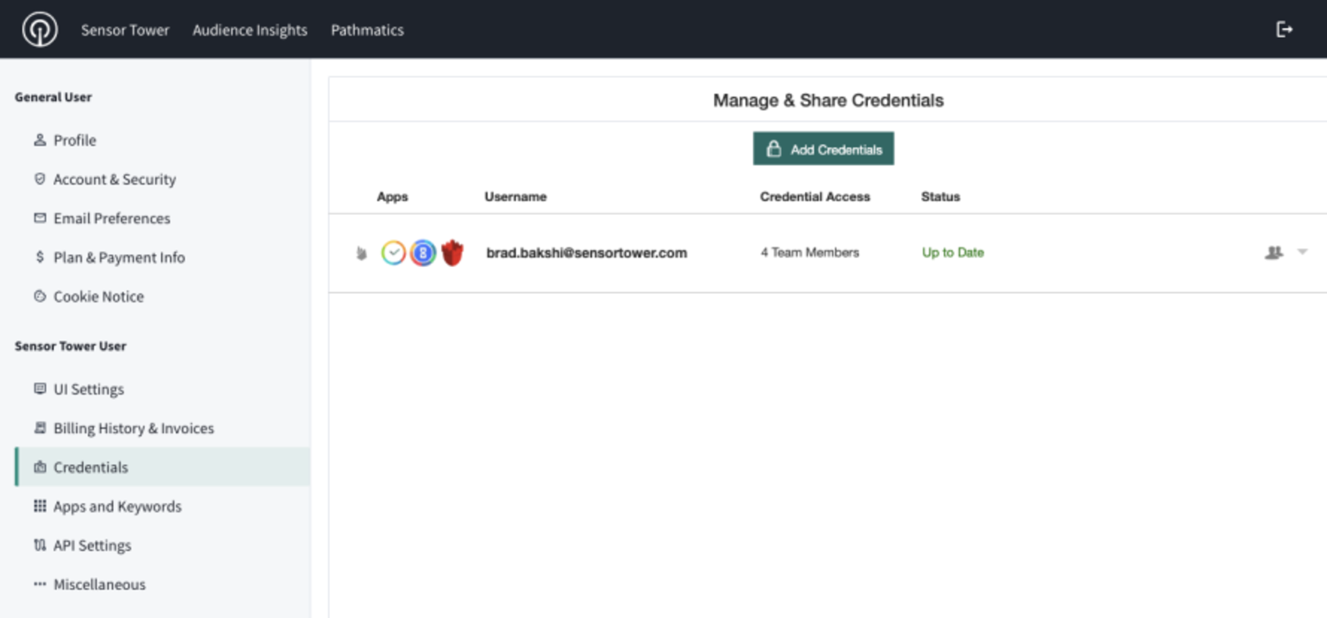The width and height of the screenshot is (1327, 618).
Task: Click the blue circular app icon
Action: pos(423,253)
